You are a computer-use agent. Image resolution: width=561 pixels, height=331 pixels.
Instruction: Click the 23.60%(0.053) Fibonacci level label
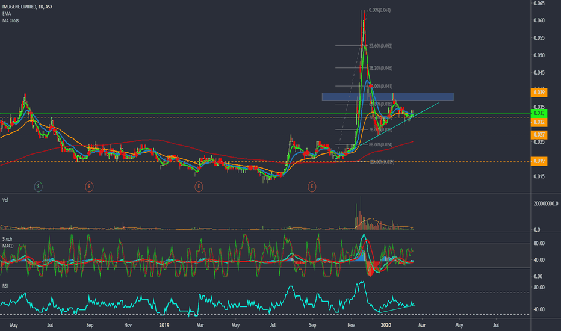[380, 46]
